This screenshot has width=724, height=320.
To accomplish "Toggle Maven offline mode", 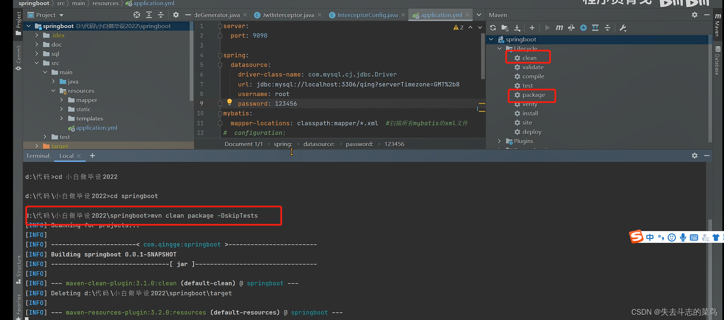I will coord(571,28).
